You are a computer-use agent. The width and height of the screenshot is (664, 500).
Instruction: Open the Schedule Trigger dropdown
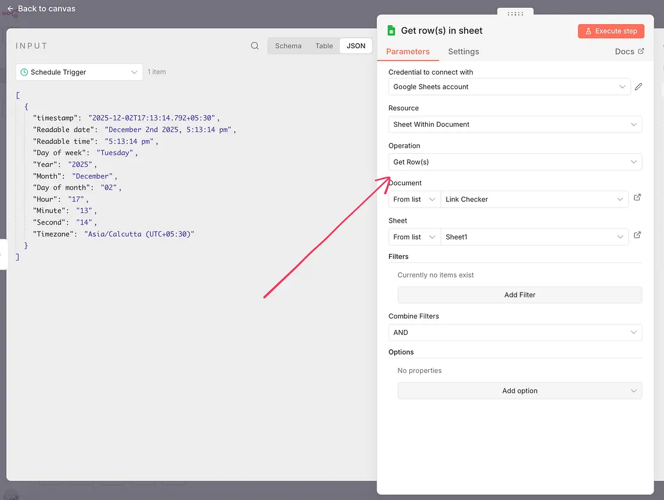[x=79, y=72]
